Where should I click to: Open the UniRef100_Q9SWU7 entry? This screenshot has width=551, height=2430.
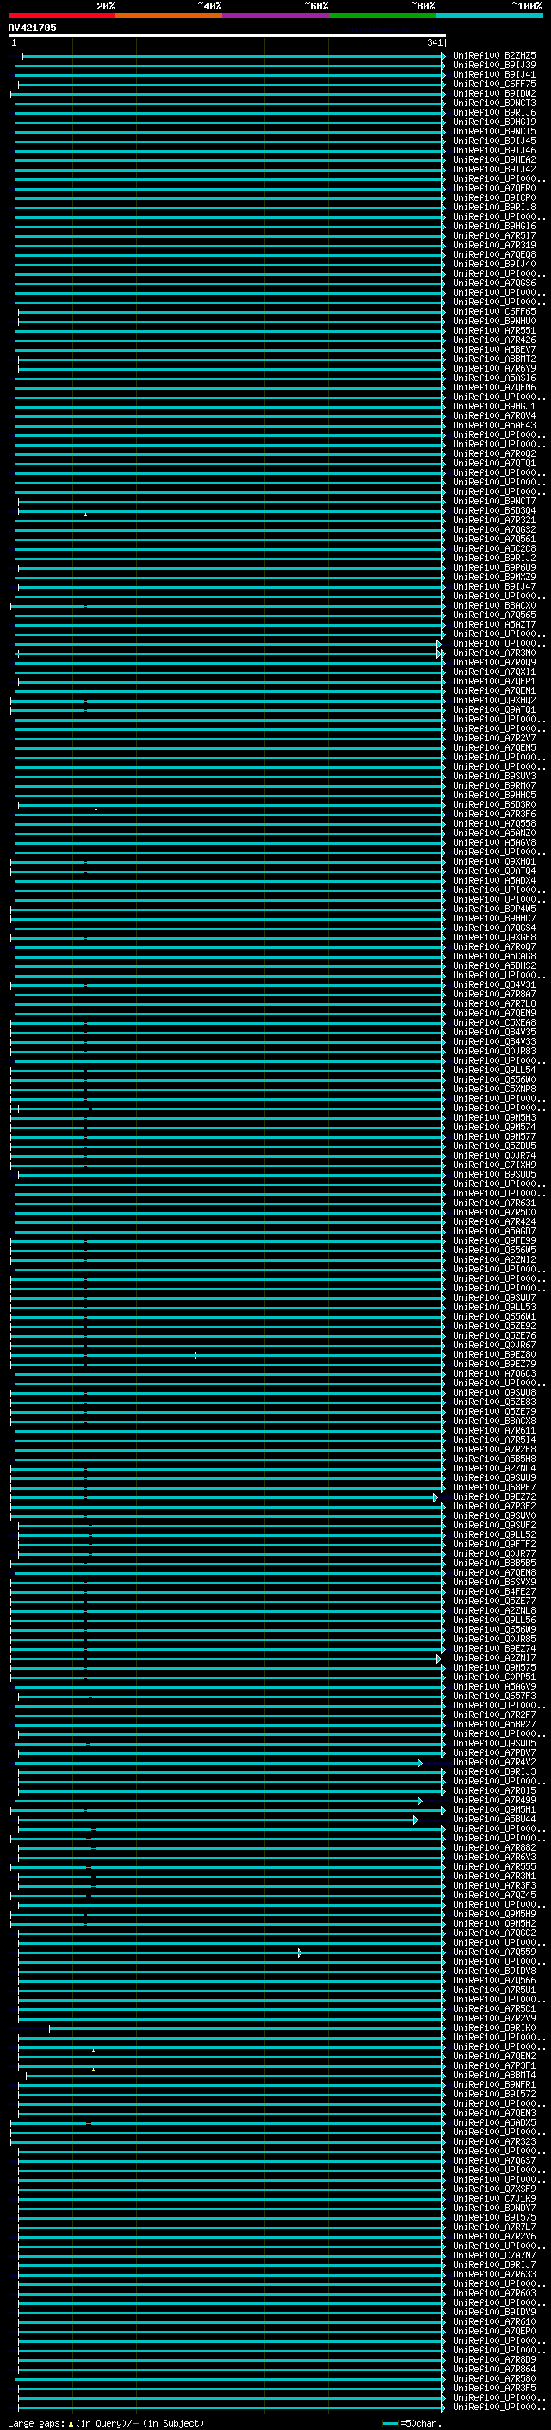[494, 1298]
